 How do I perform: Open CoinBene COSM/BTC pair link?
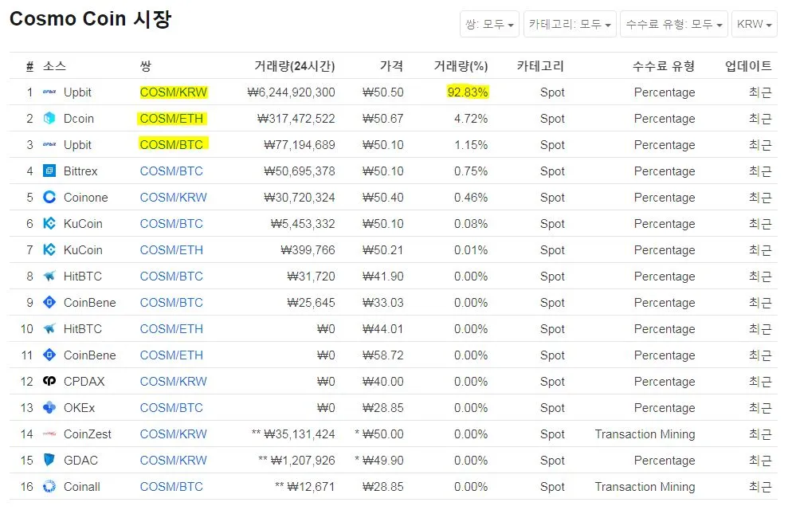(171, 303)
